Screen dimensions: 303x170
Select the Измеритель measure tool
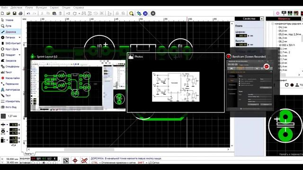point(10,101)
